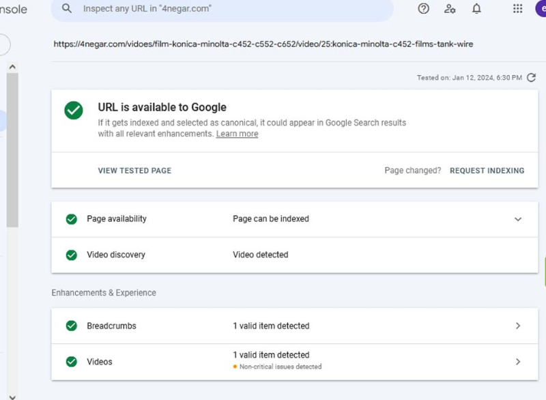Click the Video discovery green check icon
The width and height of the screenshot is (546, 400).
72,255
